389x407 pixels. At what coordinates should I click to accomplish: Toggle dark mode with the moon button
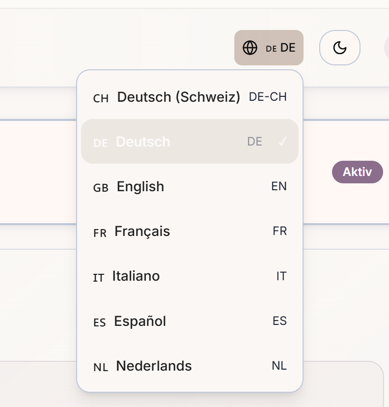[339, 48]
